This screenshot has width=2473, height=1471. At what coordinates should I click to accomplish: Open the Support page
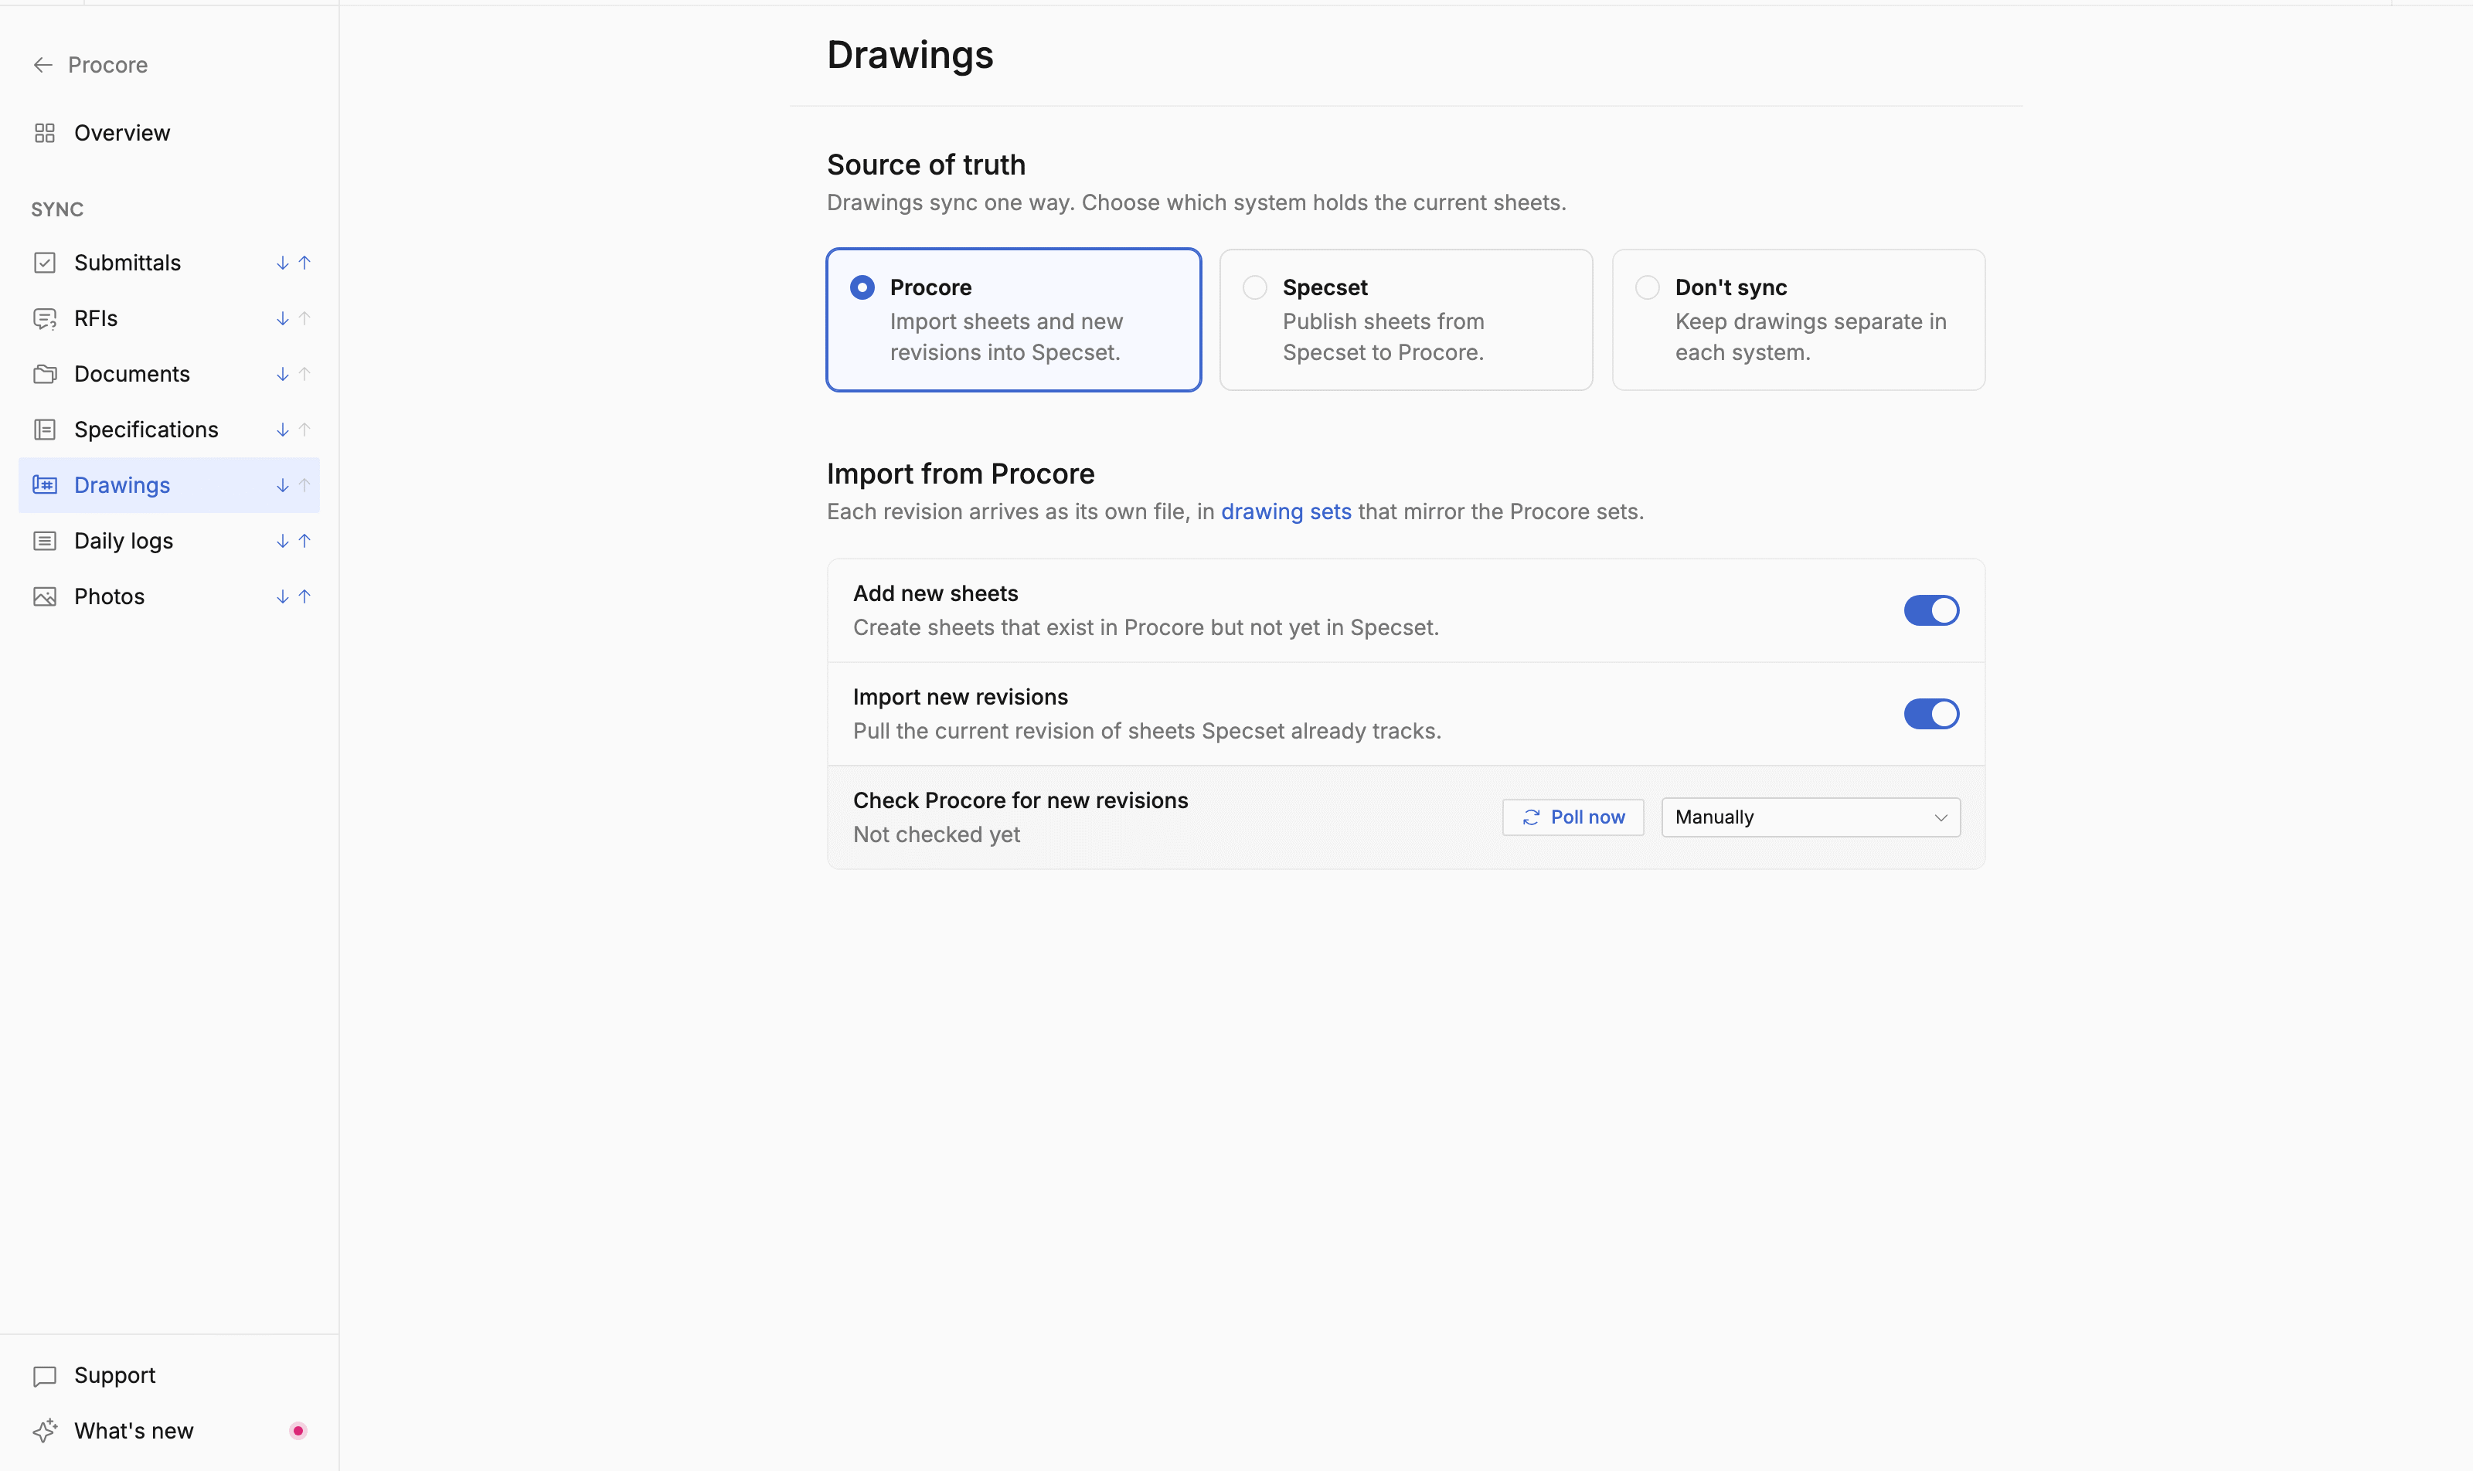pos(168,1376)
